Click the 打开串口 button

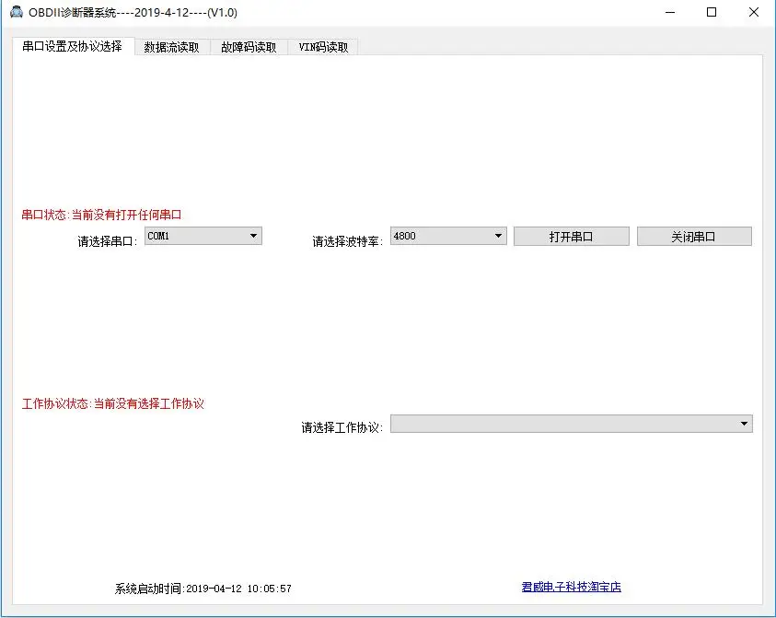pos(571,237)
